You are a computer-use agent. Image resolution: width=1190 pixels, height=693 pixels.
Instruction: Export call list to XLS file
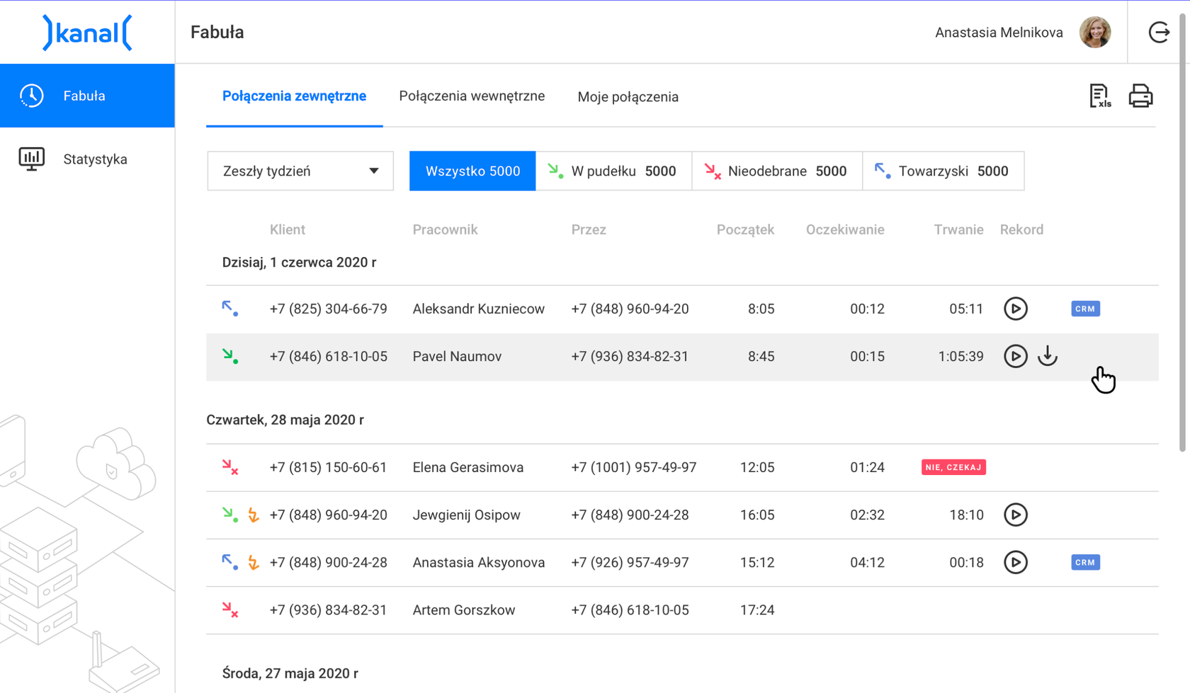tap(1099, 96)
